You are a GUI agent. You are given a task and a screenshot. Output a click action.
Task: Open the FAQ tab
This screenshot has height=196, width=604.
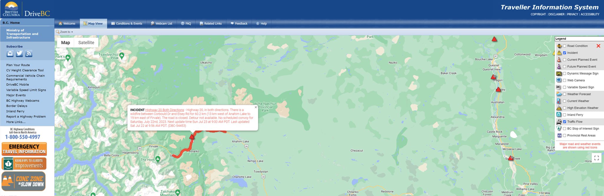click(186, 24)
